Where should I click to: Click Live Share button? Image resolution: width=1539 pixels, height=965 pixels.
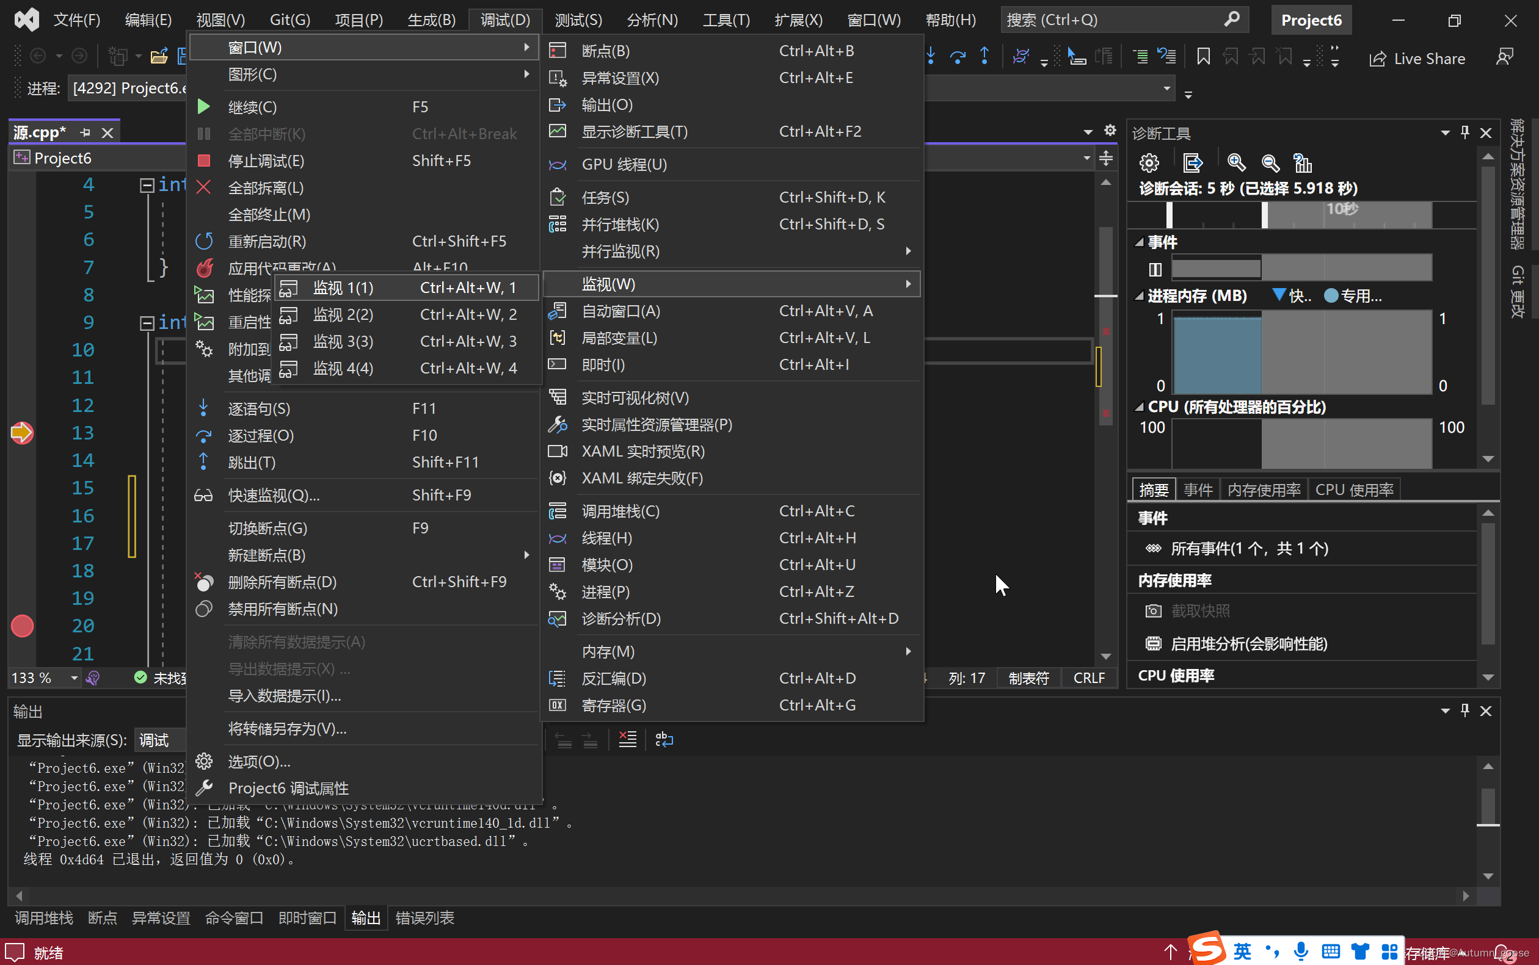point(1417,59)
